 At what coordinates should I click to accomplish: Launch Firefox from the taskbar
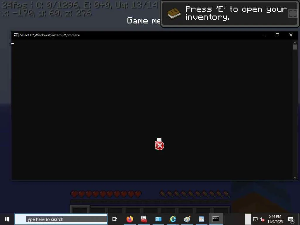point(130,219)
